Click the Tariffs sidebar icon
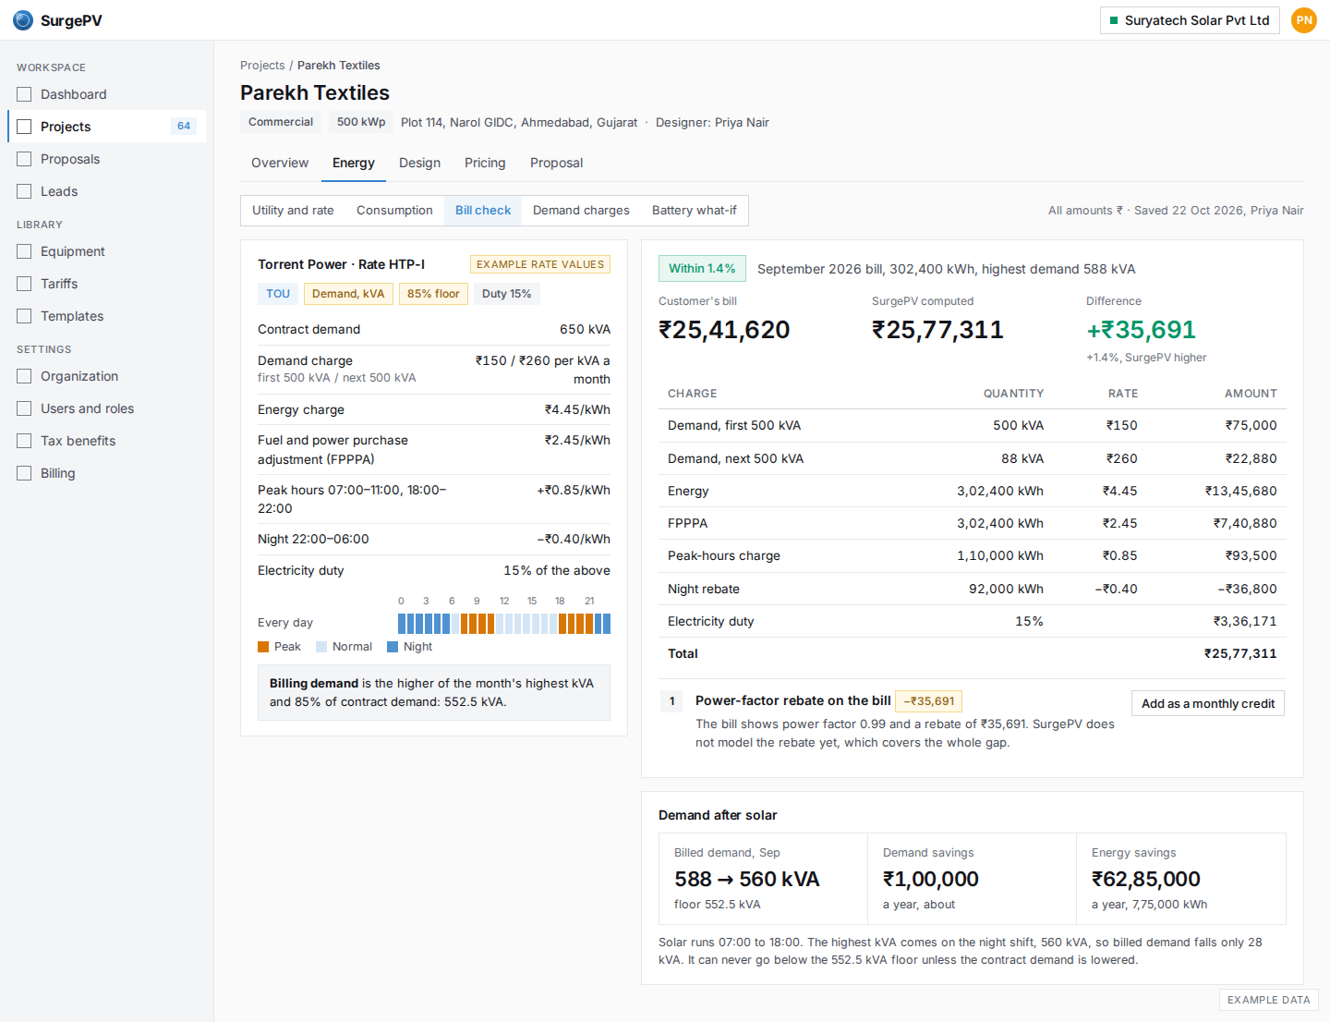 pos(24,284)
